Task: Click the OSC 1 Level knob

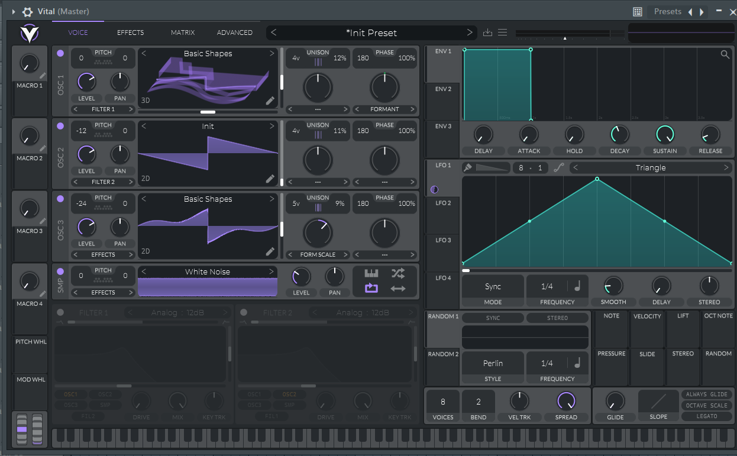Action: tap(86, 81)
